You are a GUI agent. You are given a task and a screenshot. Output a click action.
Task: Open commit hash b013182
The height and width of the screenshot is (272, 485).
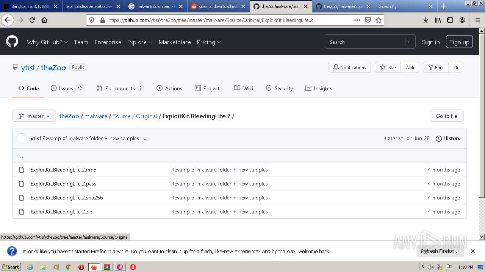point(394,139)
